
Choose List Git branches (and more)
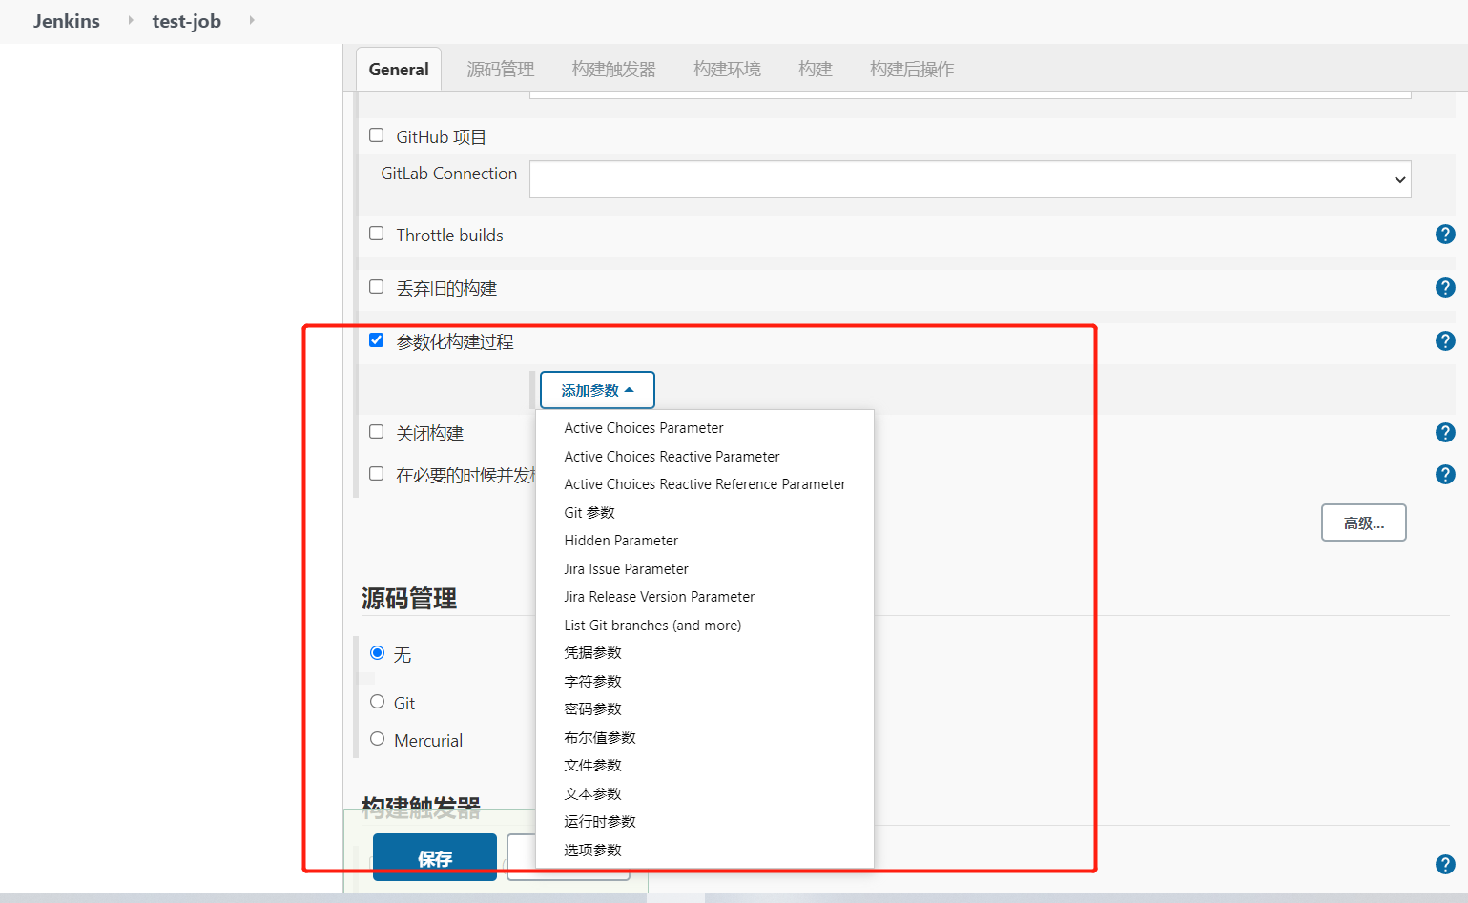point(705,626)
